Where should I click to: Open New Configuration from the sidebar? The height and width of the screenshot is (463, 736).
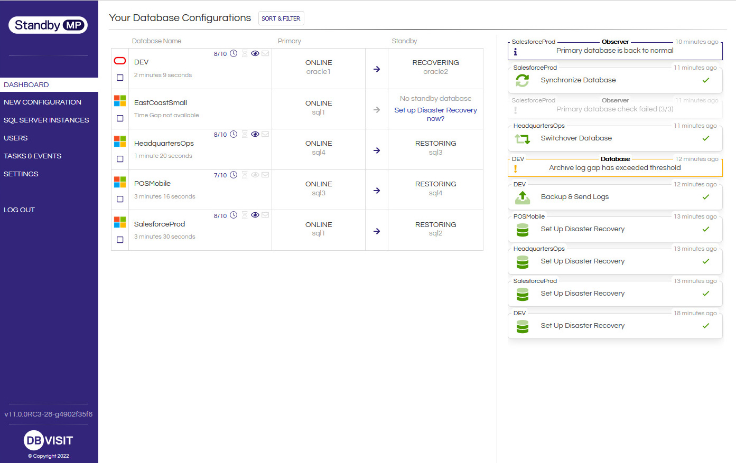click(43, 102)
